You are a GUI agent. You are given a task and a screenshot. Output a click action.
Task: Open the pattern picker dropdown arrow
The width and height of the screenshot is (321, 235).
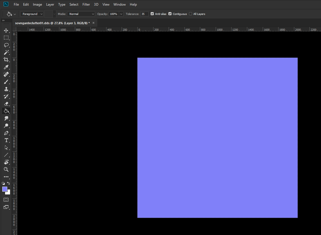click(x=54, y=14)
